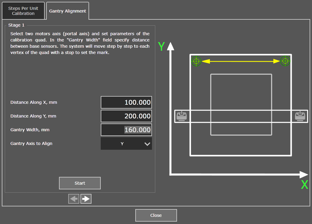Click the yellow gantry width arrow
Viewport: 312px width, 224px height.
coord(241,61)
